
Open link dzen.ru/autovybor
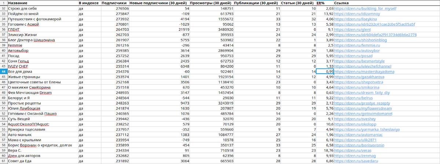pyautogui.click(x=357, y=51)
